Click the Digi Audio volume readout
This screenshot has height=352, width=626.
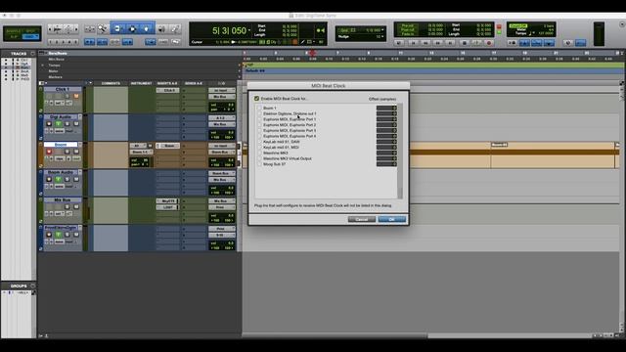[222, 133]
